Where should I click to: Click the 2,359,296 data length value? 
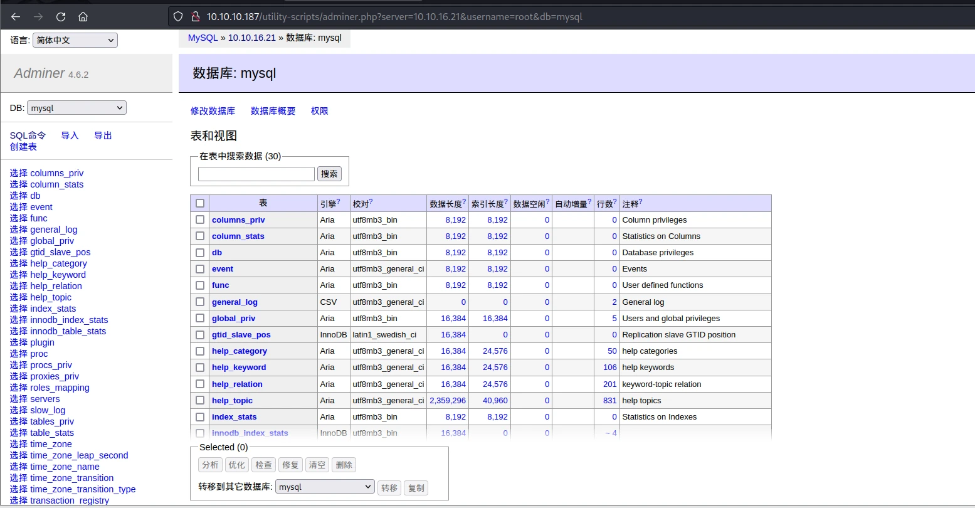pyautogui.click(x=448, y=400)
